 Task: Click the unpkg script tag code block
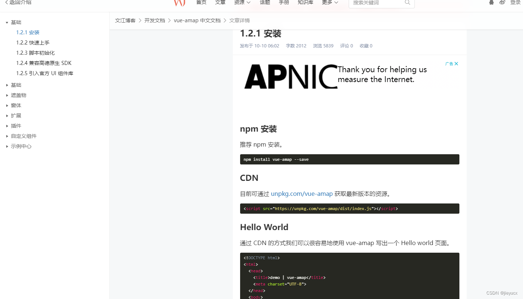click(x=350, y=209)
